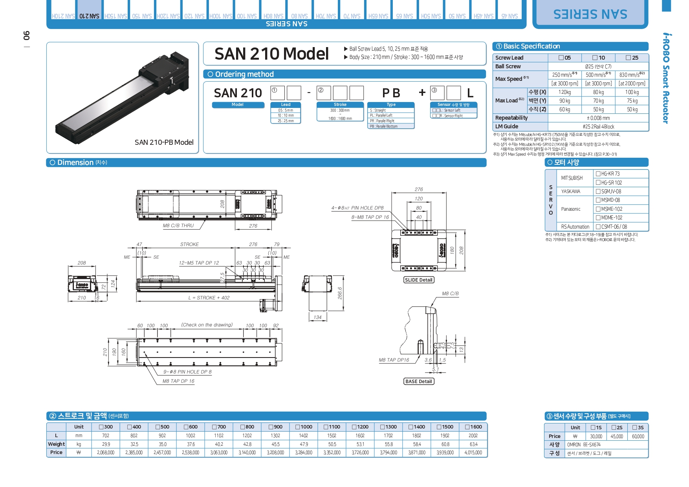Tick the 700 stroke checkbox

pos(214,427)
